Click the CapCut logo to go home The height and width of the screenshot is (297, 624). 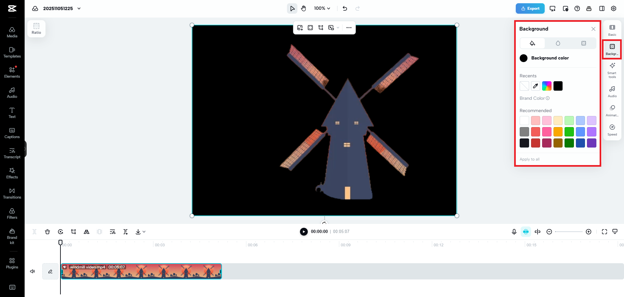12,8
